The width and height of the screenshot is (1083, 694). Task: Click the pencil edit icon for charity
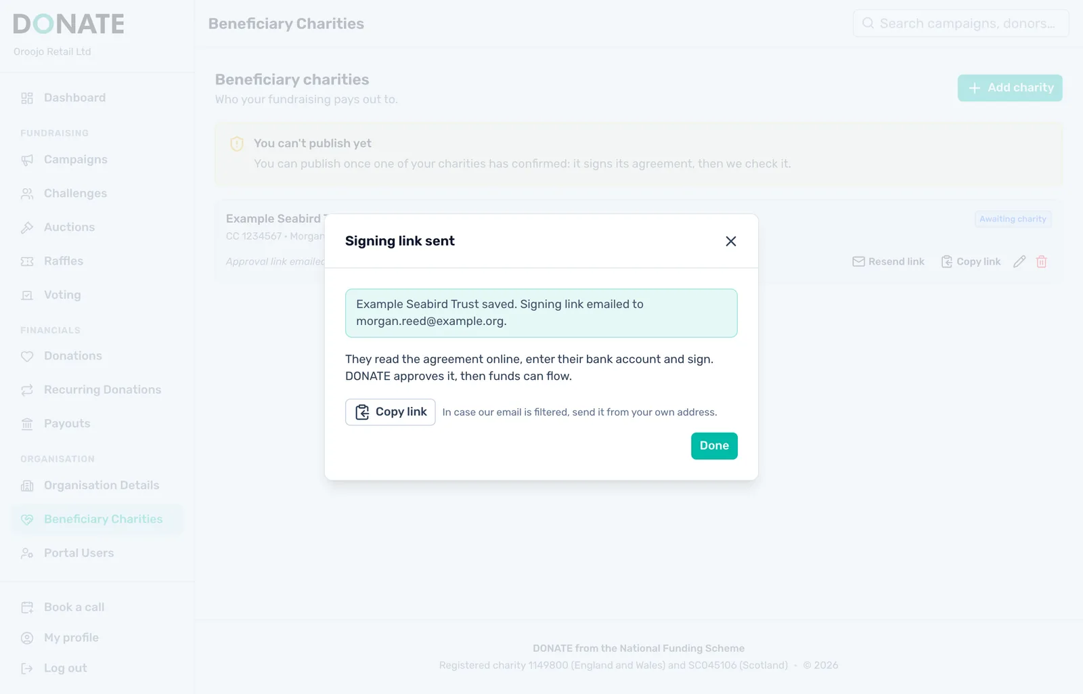point(1019,261)
